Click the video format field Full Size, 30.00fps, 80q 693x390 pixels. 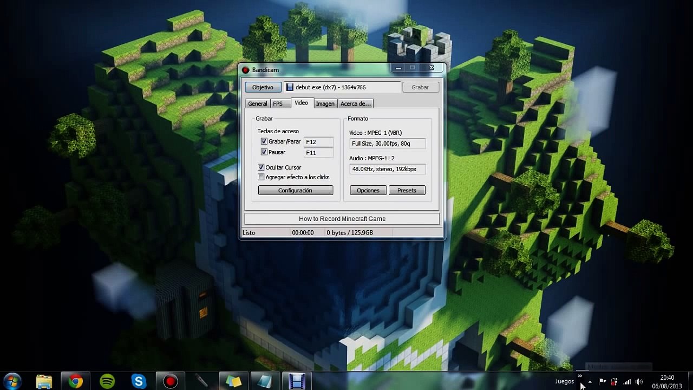(x=388, y=144)
